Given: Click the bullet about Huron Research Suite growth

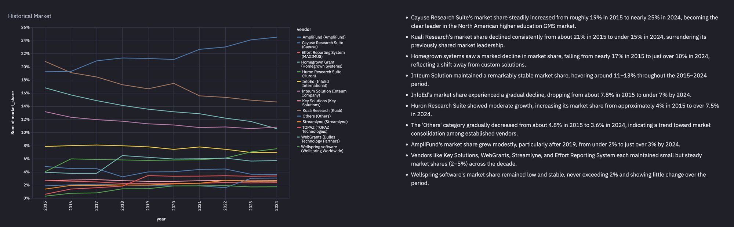Looking at the screenshot, I should (565, 110).
